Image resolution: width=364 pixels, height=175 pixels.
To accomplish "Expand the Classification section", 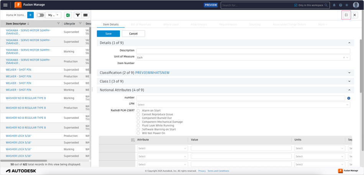I will 349,73.
